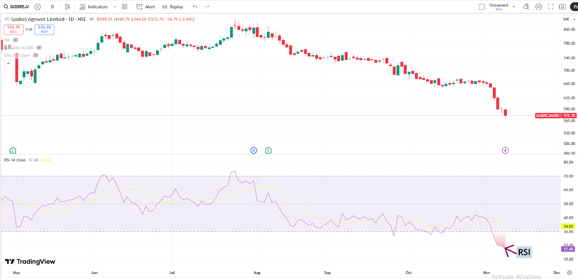Click the earnings marker near August
The height and width of the screenshot is (279, 578).
[268, 150]
